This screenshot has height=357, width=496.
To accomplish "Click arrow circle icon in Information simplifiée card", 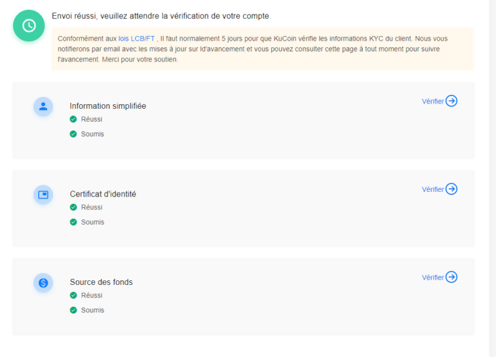I will coord(451,101).
